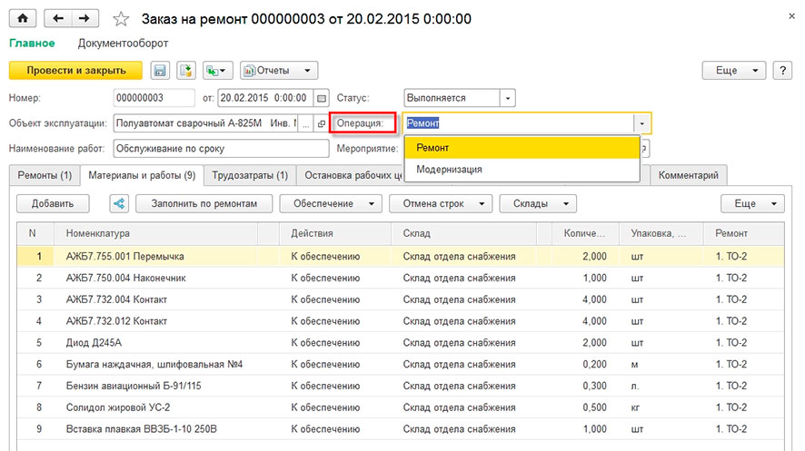Open the create-based-on icon dropdown
The width and height of the screenshot is (805, 451).
coord(218,70)
